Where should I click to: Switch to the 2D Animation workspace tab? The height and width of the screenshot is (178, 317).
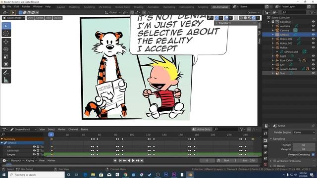[x=220, y=7]
